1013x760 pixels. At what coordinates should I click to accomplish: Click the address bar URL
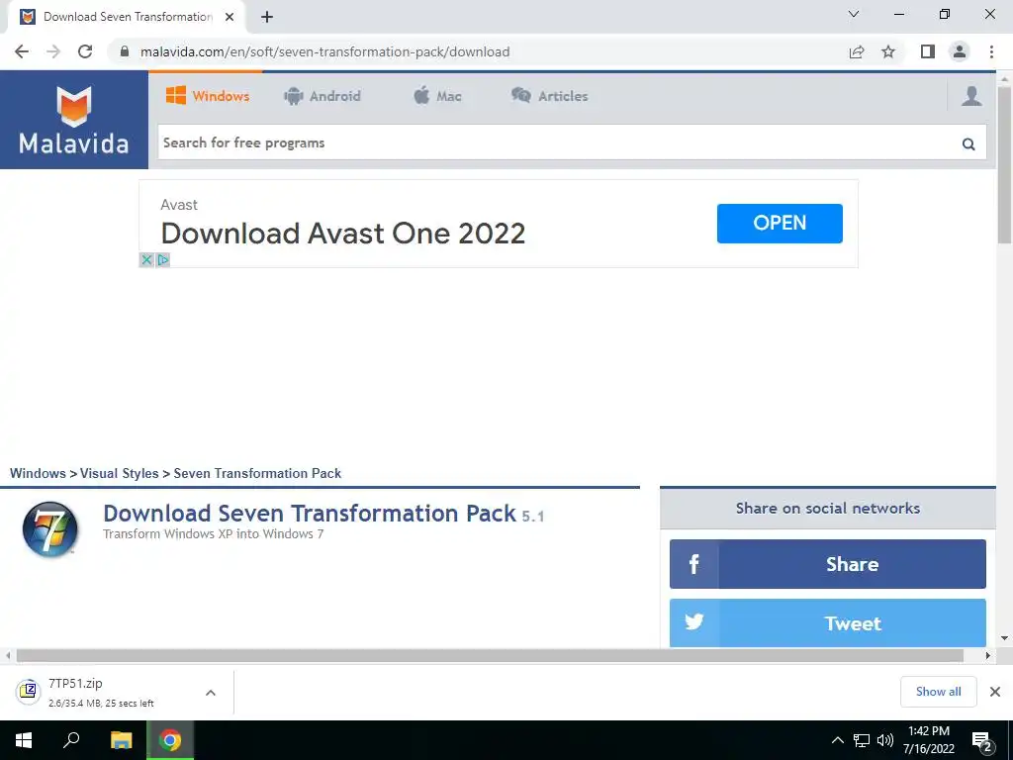click(x=324, y=51)
